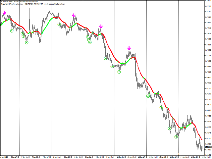Image resolution: width=212 pixels, height=159 pixels.
Task: Select the black current price tag on the price axis
Action: tap(208, 147)
